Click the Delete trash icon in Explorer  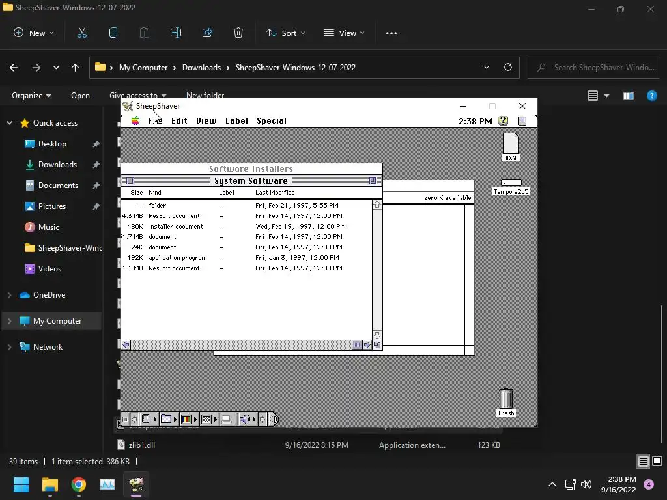[x=238, y=33]
